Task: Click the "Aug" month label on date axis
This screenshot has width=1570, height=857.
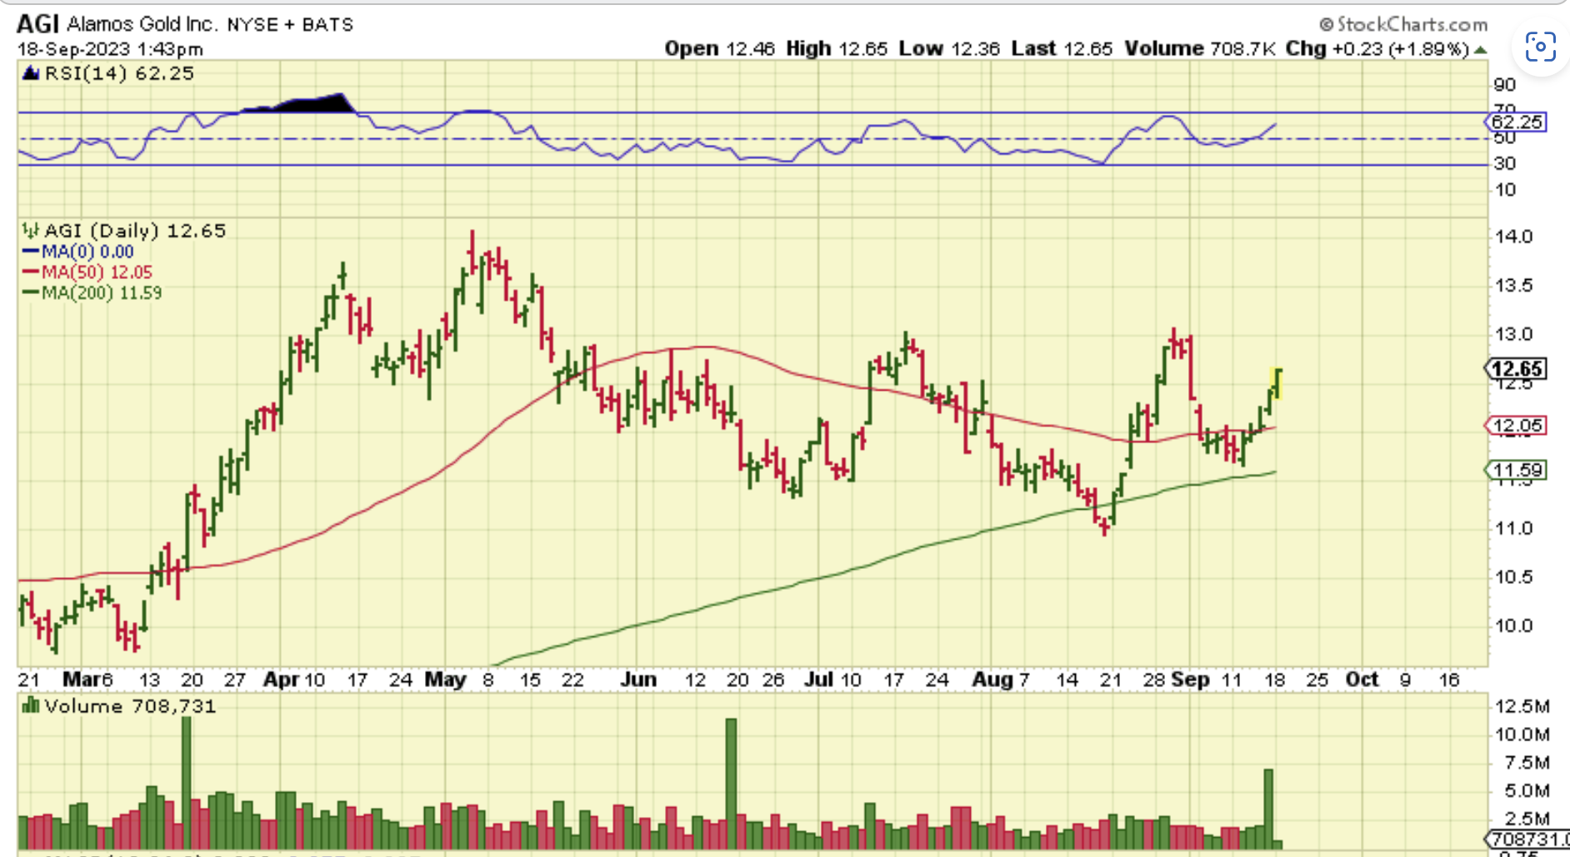Action: 992,680
